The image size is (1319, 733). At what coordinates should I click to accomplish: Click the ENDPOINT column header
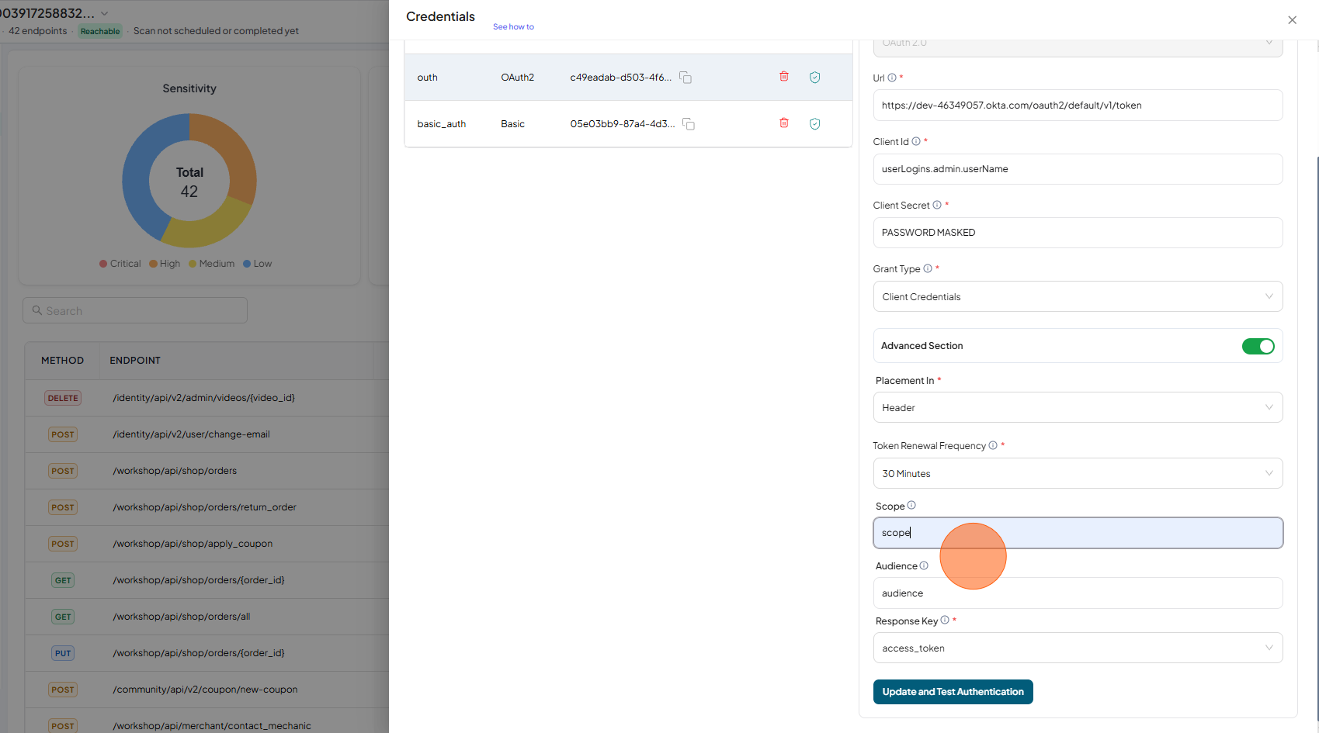pos(135,361)
